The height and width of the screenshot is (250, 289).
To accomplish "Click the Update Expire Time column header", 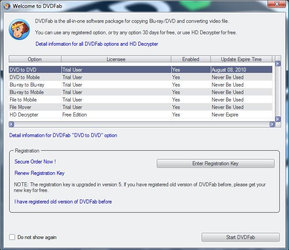I will coord(241,59).
